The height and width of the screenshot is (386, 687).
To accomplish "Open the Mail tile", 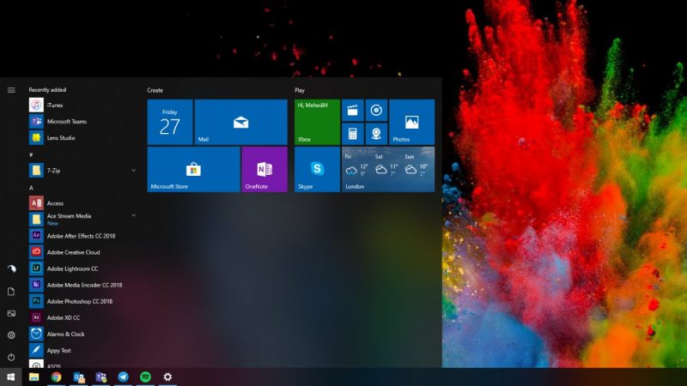I will (x=241, y=122).
